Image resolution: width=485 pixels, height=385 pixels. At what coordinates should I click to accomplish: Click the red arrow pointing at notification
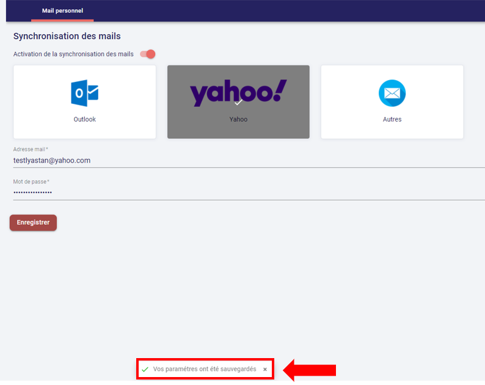(312, 370)
